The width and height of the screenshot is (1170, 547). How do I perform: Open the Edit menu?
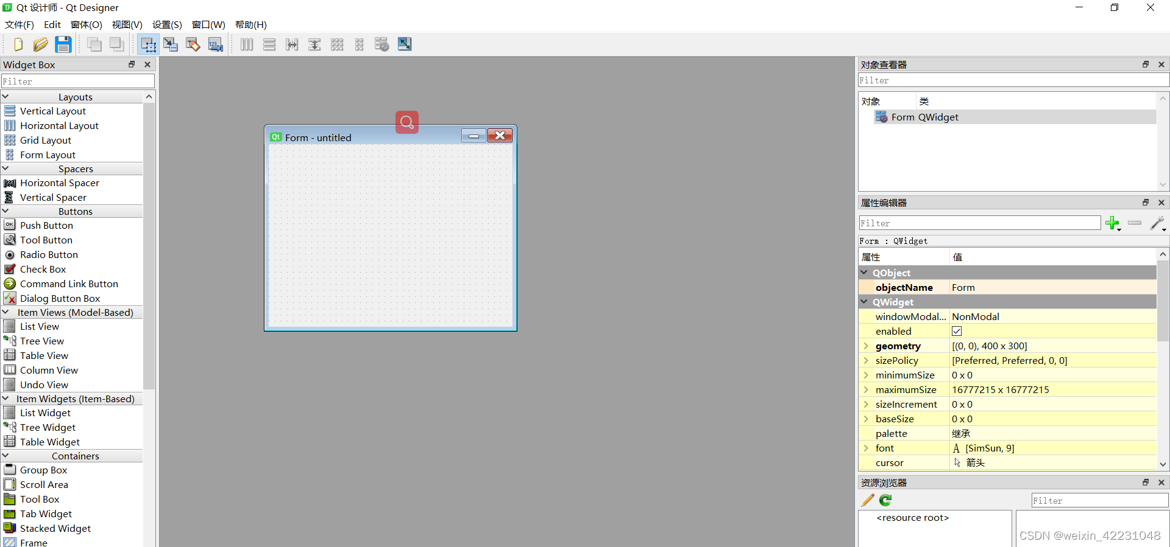tap(52, 25)
